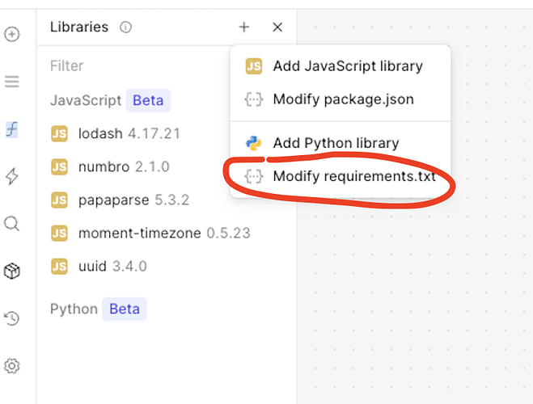Viewport: 533px width, 404px height.
Task: Click the JS icon next to papaparse
Action: coord(59,200)
